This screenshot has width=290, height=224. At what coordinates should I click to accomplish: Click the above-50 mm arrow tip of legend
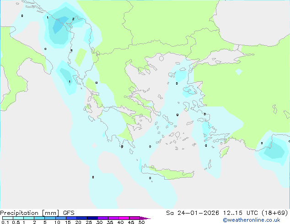[x=145, y=218]
